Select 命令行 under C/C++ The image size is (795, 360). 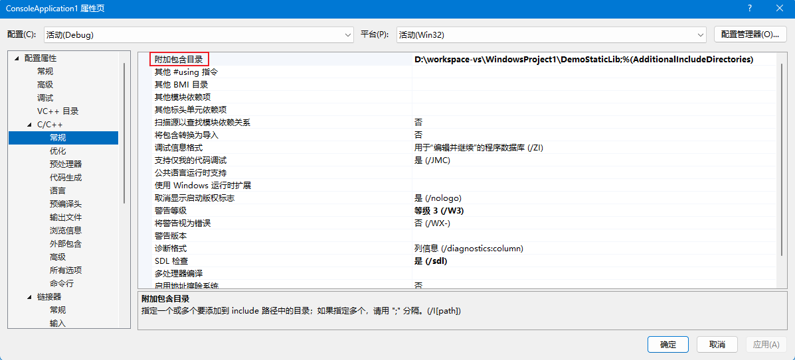tap(62, 284)
